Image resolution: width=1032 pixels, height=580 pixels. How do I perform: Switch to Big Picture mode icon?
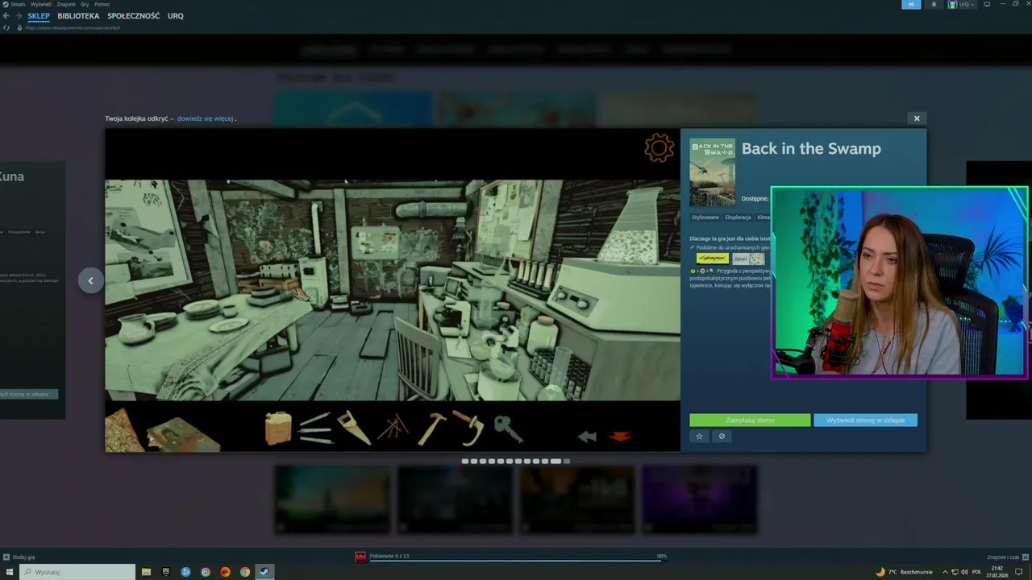(987, 4)
